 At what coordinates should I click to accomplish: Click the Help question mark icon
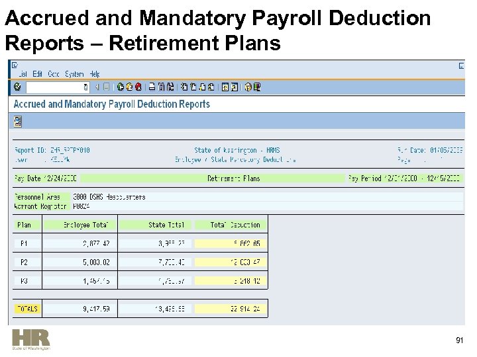[248, 87]
